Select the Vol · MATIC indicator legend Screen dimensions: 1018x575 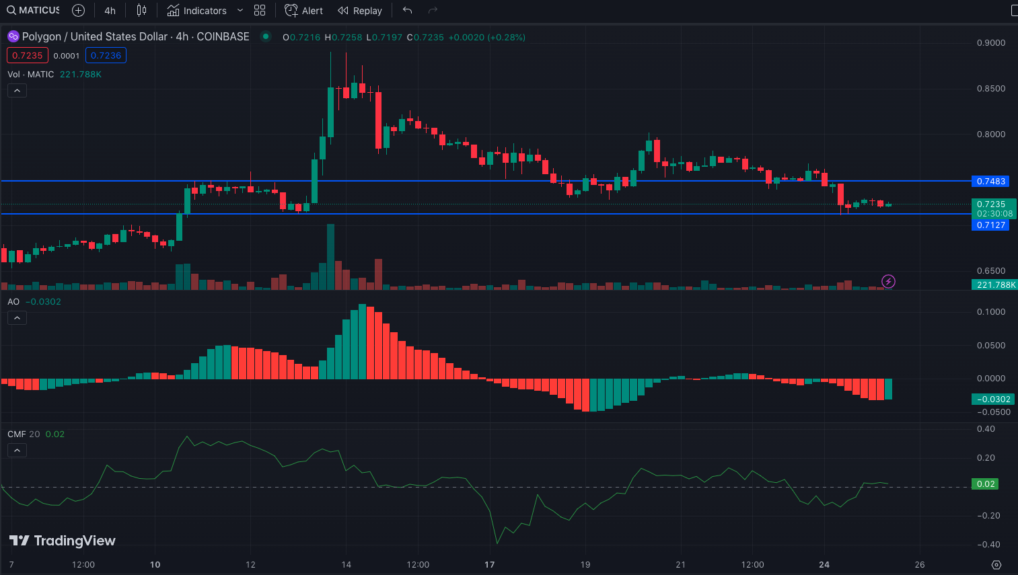click(31, 74)
